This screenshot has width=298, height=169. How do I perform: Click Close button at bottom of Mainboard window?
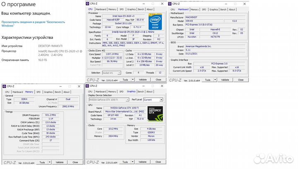(240, 80)
